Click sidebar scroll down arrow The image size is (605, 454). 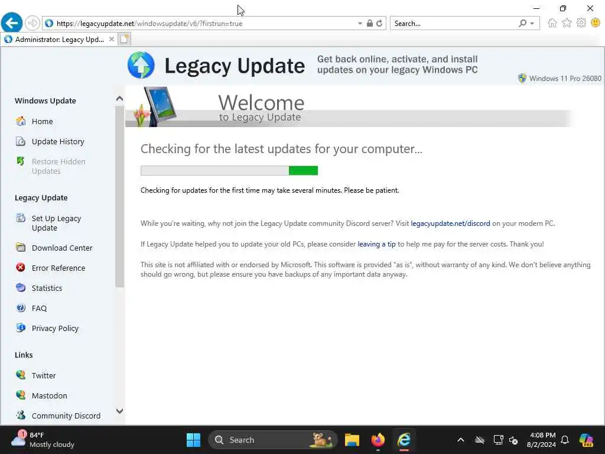(x=119, y=411)
